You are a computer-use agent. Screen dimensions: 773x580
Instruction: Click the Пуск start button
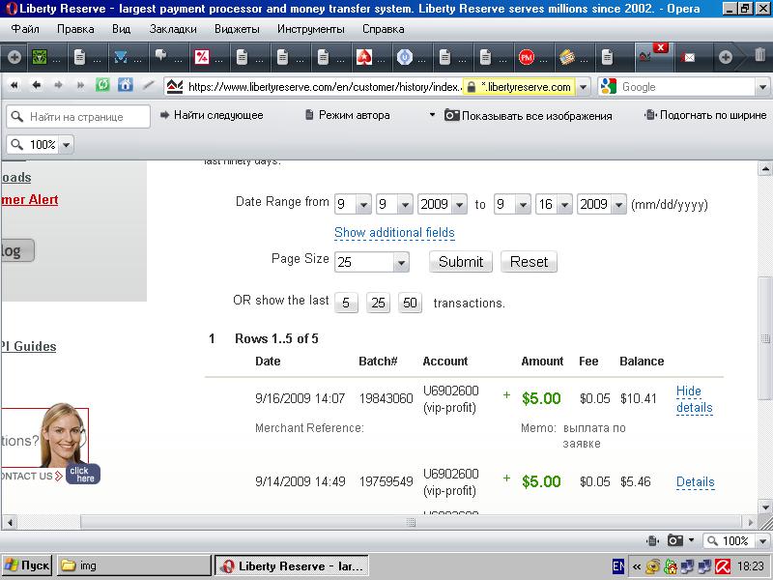click(28, 565)
